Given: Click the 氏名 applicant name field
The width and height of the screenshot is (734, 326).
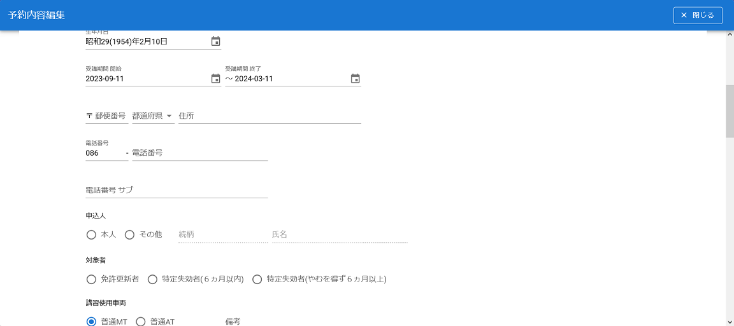Looking at the screenshot, I should click(x=338, y=234).
